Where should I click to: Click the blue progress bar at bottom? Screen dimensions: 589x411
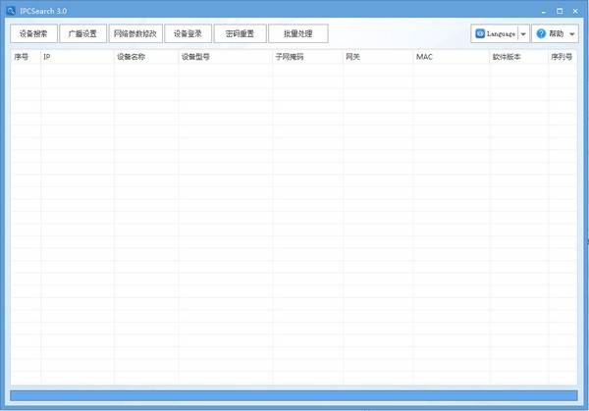coord(294,395)
